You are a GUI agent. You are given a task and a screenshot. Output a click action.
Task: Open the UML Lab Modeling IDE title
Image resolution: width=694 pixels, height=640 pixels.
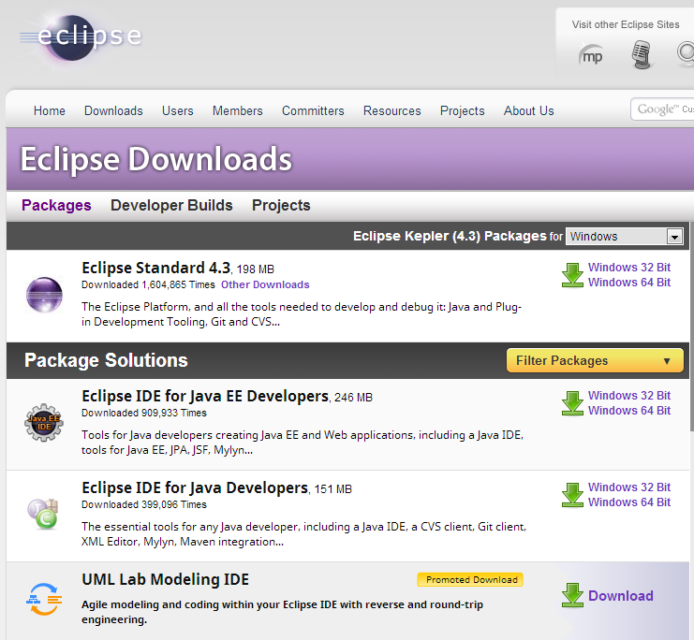click(x=165, y=579)
